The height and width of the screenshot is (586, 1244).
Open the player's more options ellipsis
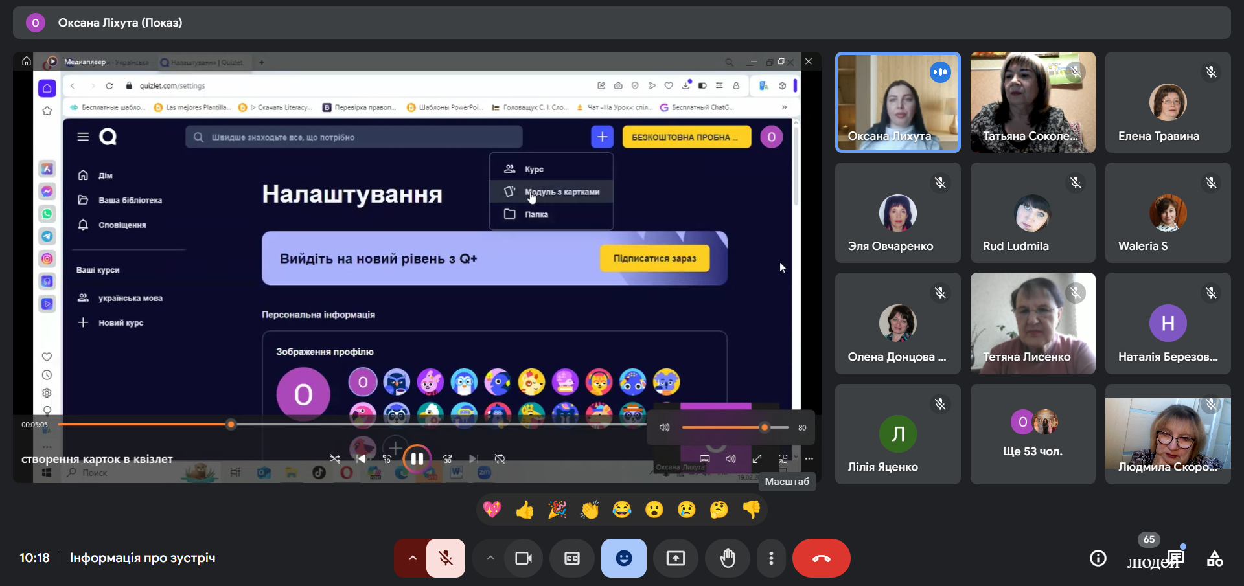pyautogui.click(x=809, y=458)
